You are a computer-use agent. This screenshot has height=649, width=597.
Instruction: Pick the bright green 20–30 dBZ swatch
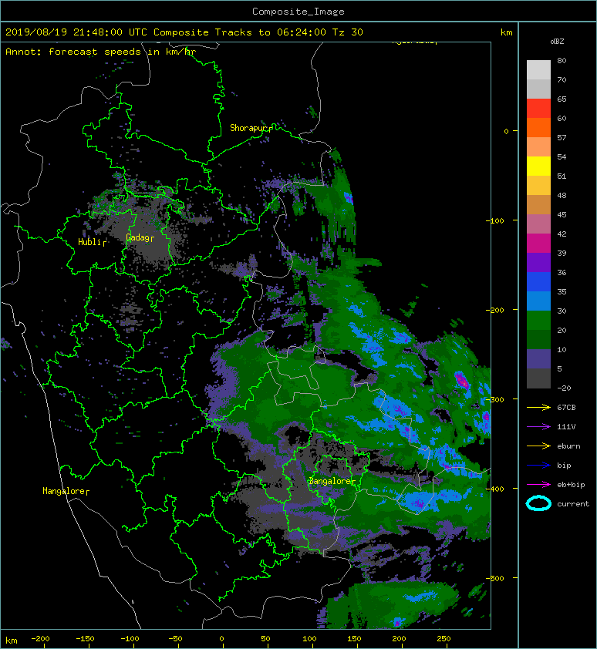tap(538, 320)
